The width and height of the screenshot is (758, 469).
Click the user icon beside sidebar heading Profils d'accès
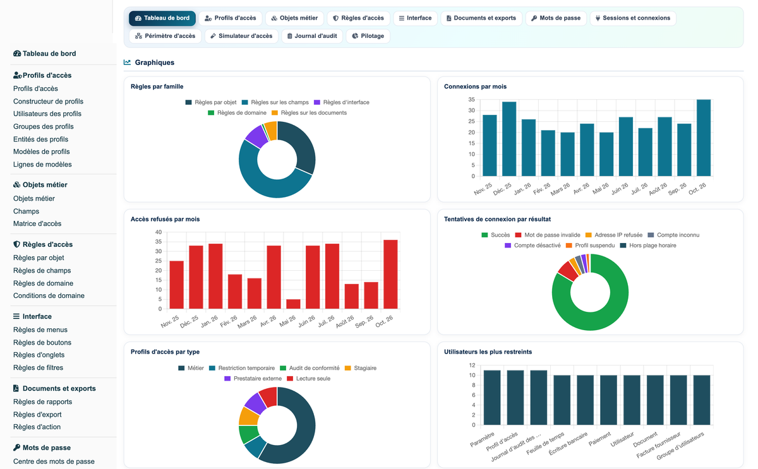tap(17, 75)
